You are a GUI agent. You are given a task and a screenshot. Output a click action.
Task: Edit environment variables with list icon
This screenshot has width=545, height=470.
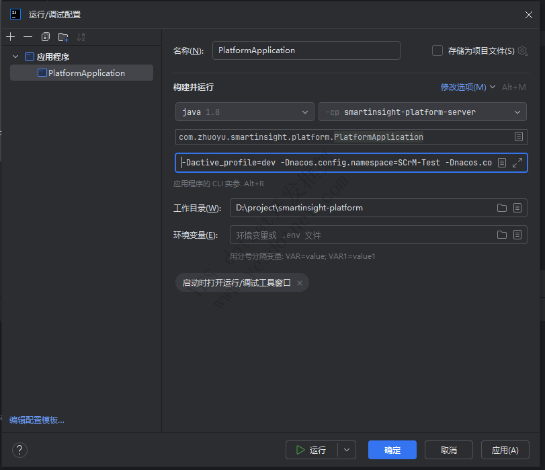tap(517, 235)
